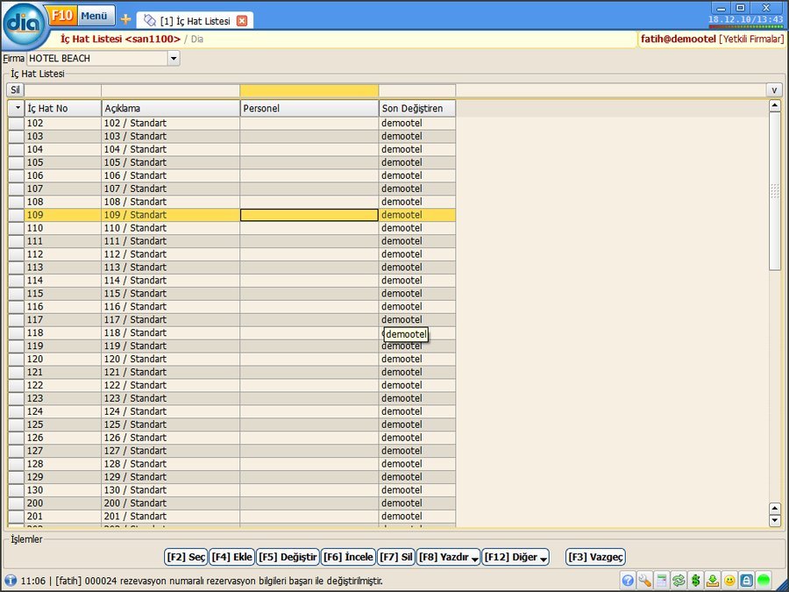This screenshot has height=592, width=789.
Task: Launch the calculator icon in status bar
Action: [x=662, y=581]
